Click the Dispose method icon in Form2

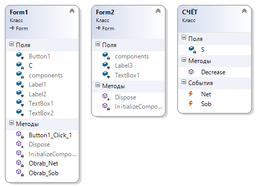click(x=106, y=97)
